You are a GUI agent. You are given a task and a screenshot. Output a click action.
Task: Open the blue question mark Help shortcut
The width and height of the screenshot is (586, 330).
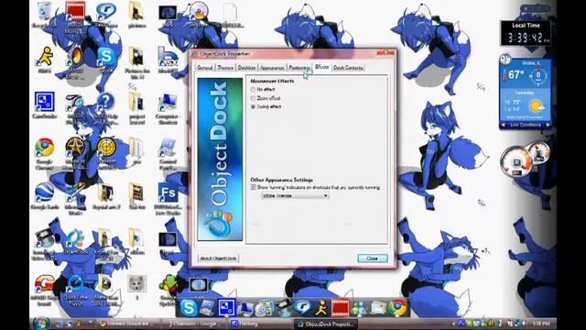[106, 108]
